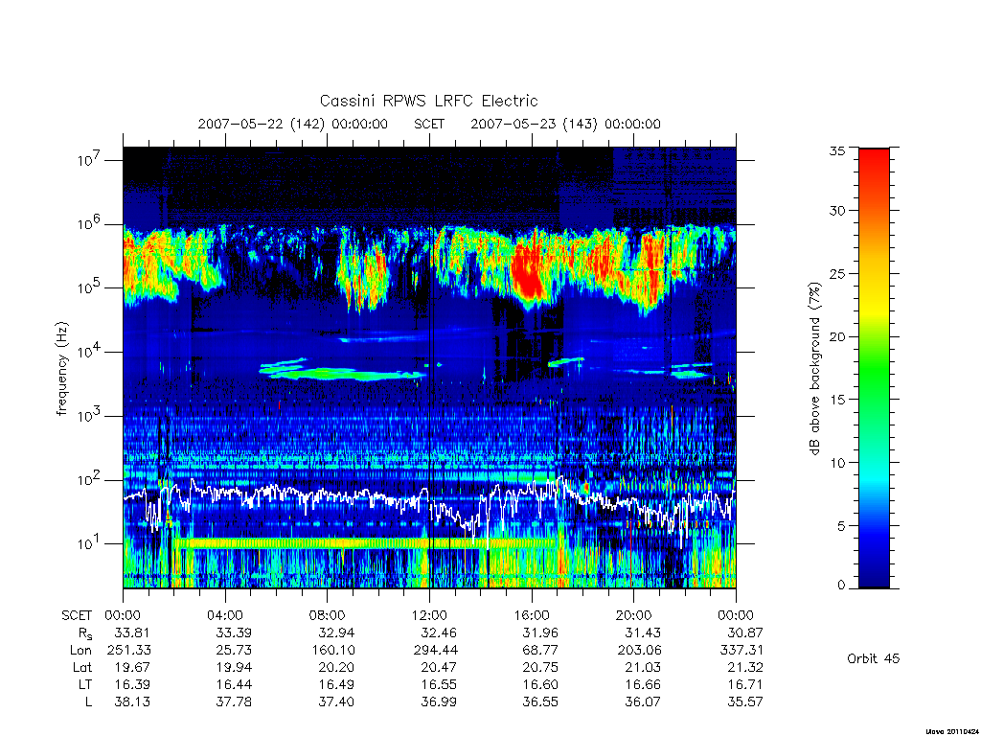Click the L value '35.57'

click(x=745, y=701)
